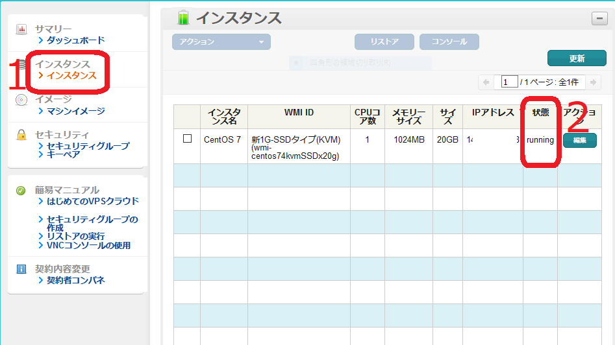Click the 編集 button for CentOS 7
Image resolution: width=615 pixels, height=345 pixels.
pyautogui.click(x=579, y=141)
